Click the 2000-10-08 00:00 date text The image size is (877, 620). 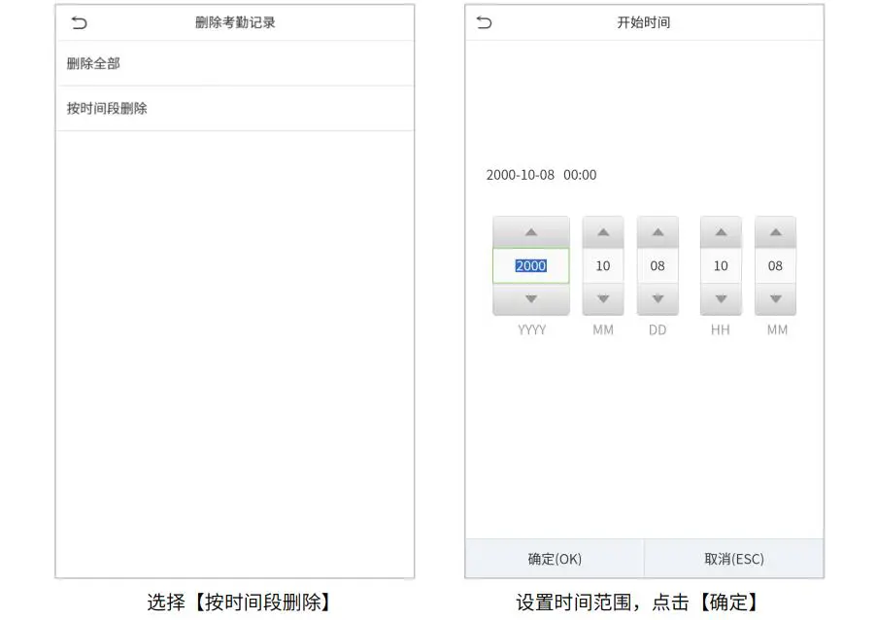pos(541,175)
